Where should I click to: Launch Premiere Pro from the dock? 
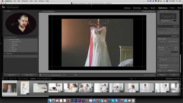[79, 100]
